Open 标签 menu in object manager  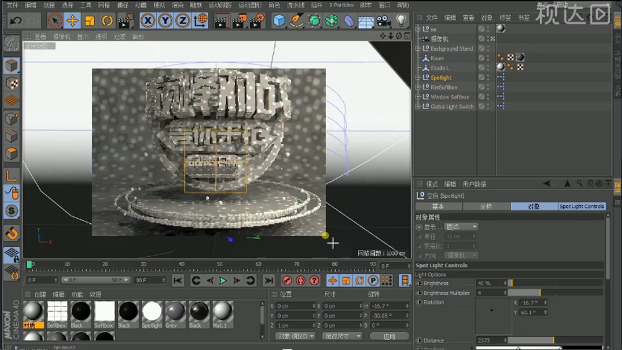(x=505, y=18)
